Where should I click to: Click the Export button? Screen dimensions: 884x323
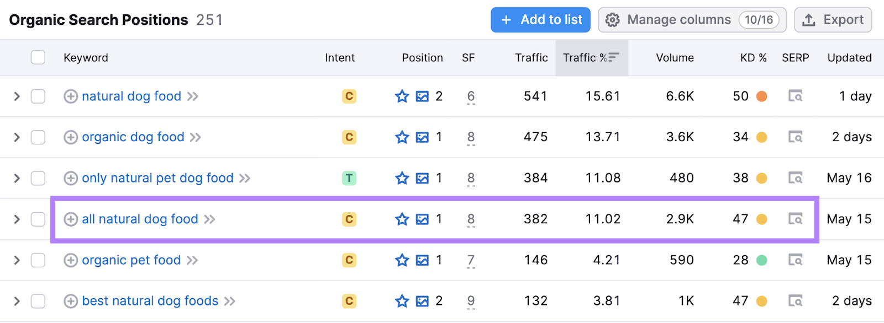pos(833,20)
